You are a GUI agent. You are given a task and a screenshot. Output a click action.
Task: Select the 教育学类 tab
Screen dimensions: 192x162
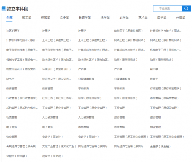[x=85, y=18]
